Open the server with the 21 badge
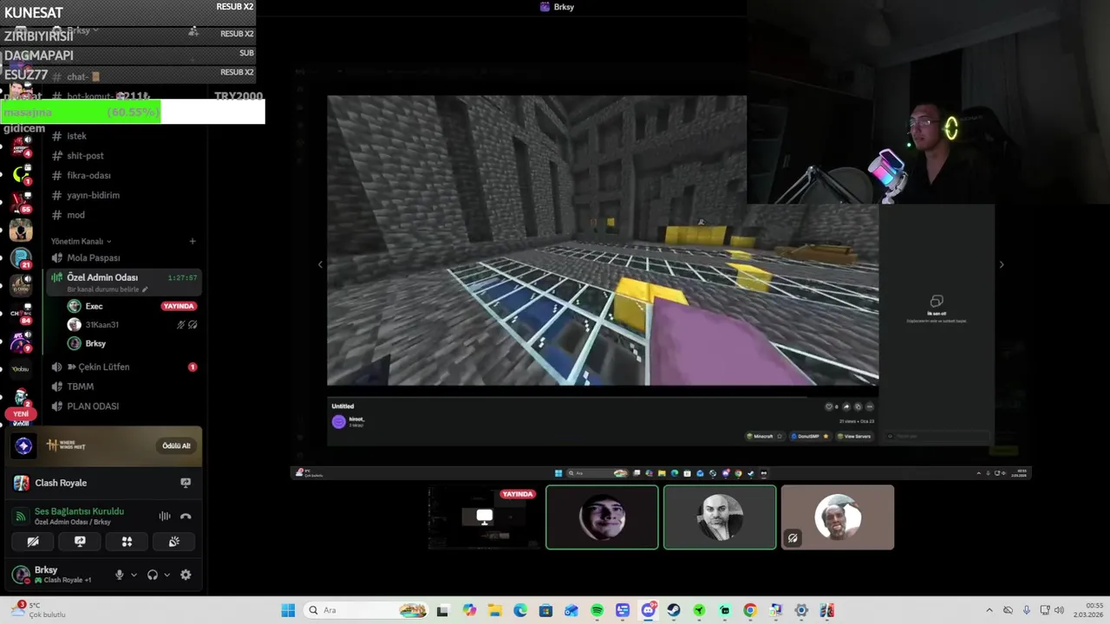 tap(21, 258)
